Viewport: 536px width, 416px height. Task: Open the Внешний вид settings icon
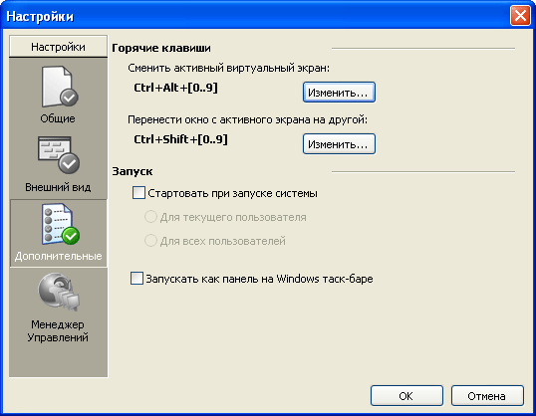tap(59, 155)
